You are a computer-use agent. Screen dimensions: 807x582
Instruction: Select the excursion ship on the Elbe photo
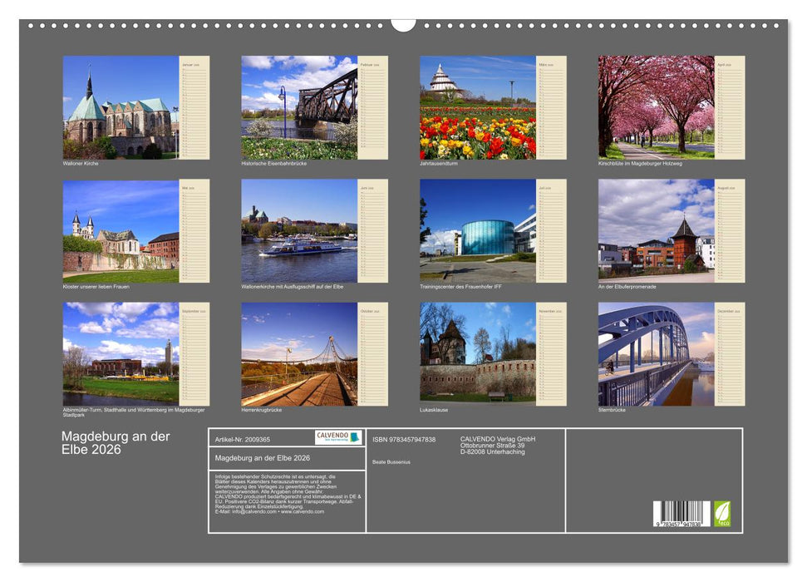tap(299, 230)
